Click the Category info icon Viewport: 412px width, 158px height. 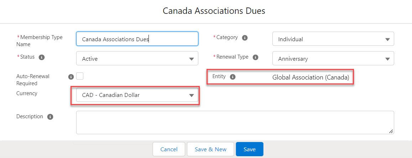(x=245, y=38)
